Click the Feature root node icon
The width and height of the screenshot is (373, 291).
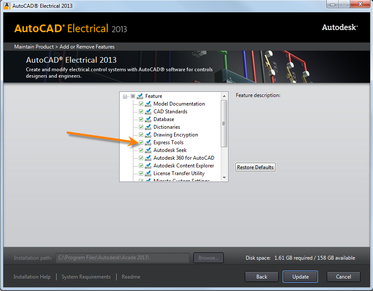(140, 96)
